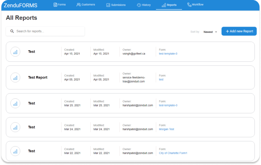Click the plus icon on Add new Report
The height and width of the screenshot is (165, 261).
tap(227, 31)
